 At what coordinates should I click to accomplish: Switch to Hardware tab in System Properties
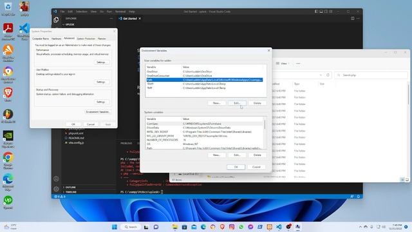point(56,39)
